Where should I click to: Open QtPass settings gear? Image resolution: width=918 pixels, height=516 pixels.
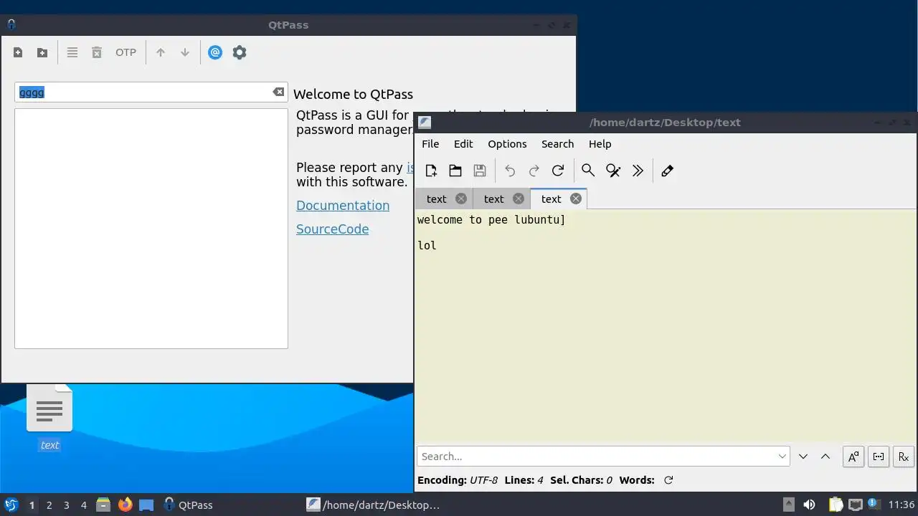(x=240, y=52)
